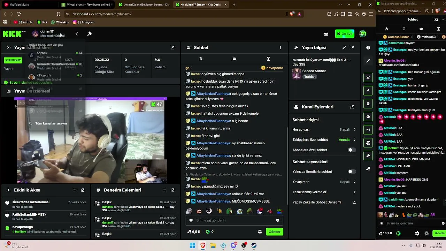The width and height of the screenshot is (446, 251).
Task: Toggle the chat bubble widget in the sidebar
Action: pyautogui.click(x=368, y=116)
